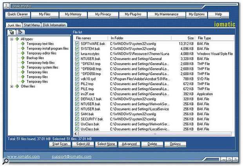The image size is (243, 167).
Task: Click the diamond icon beside Temporary editor files
Action: 23,53
